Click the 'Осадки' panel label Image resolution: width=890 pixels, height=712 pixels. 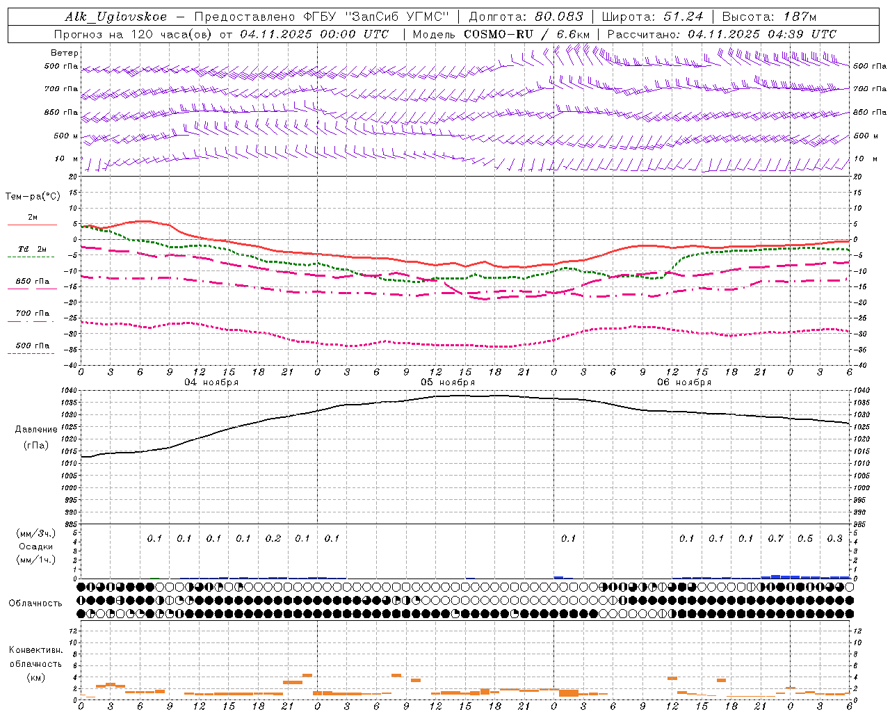(x=36, y=547)
